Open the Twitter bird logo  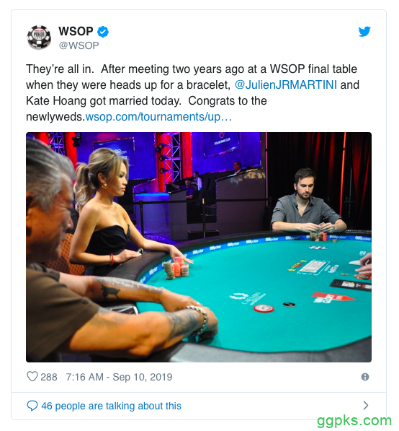(364, 31)
